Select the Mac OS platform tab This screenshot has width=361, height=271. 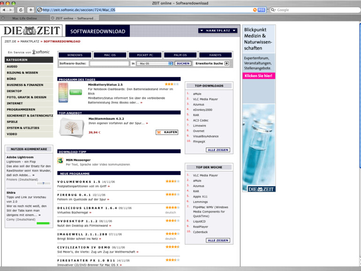point(110,55)
